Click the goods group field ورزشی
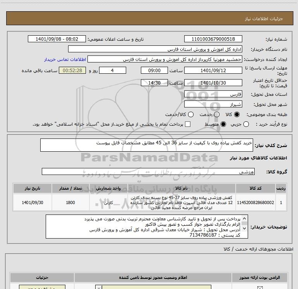The width and height of the screenshot is (298, 289). (148, 171)
